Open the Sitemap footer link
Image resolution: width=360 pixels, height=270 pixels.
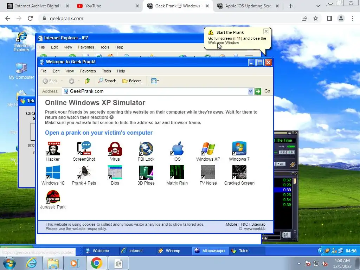258,224
